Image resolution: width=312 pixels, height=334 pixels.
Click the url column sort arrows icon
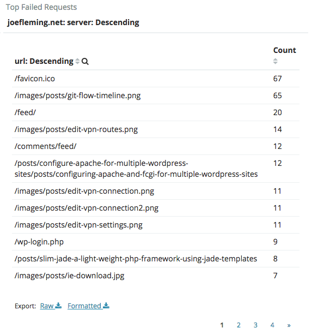(77, 61)
